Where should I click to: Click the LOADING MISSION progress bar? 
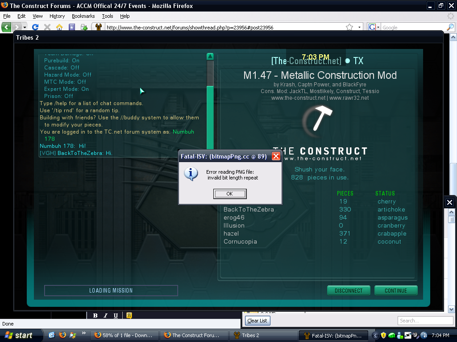[x=111, y=290]
